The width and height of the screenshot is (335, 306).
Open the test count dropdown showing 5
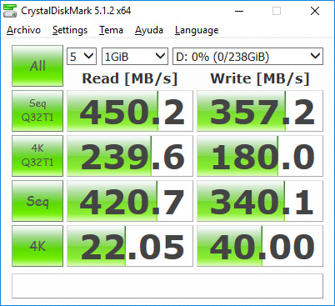pyautogui.click(x=82, y=57)
